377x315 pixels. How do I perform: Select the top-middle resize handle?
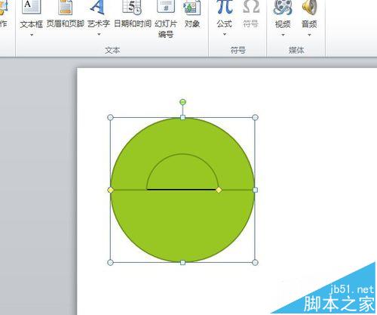[182, 117]
